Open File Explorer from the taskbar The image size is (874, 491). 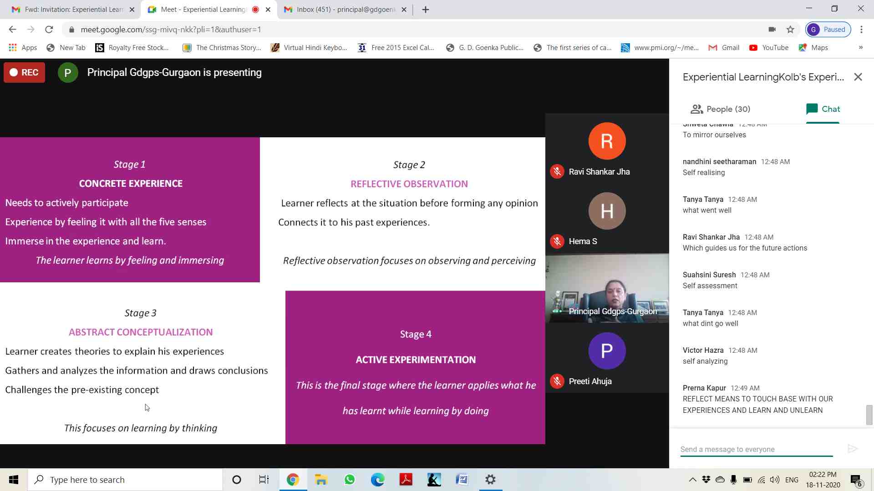point(321,480)
